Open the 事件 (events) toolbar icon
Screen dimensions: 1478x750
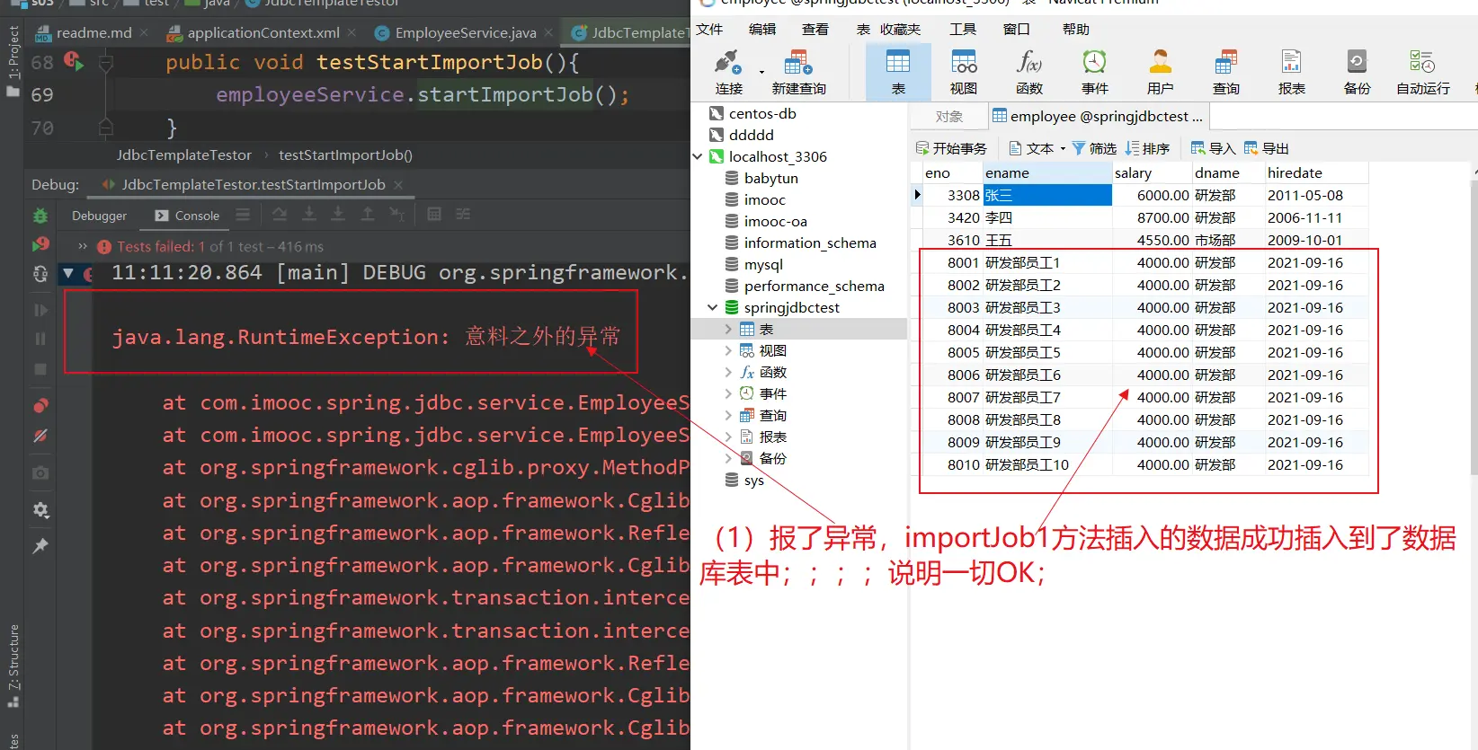coord(1094,72)
